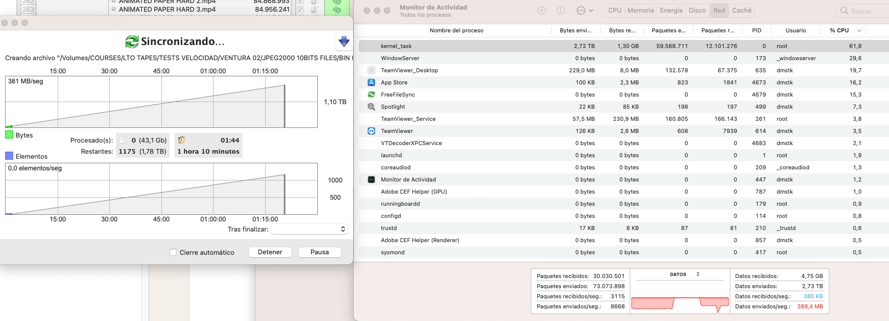
Task: Click the timer clock icon next to 01:44
Action: click(x=182, y=140)
